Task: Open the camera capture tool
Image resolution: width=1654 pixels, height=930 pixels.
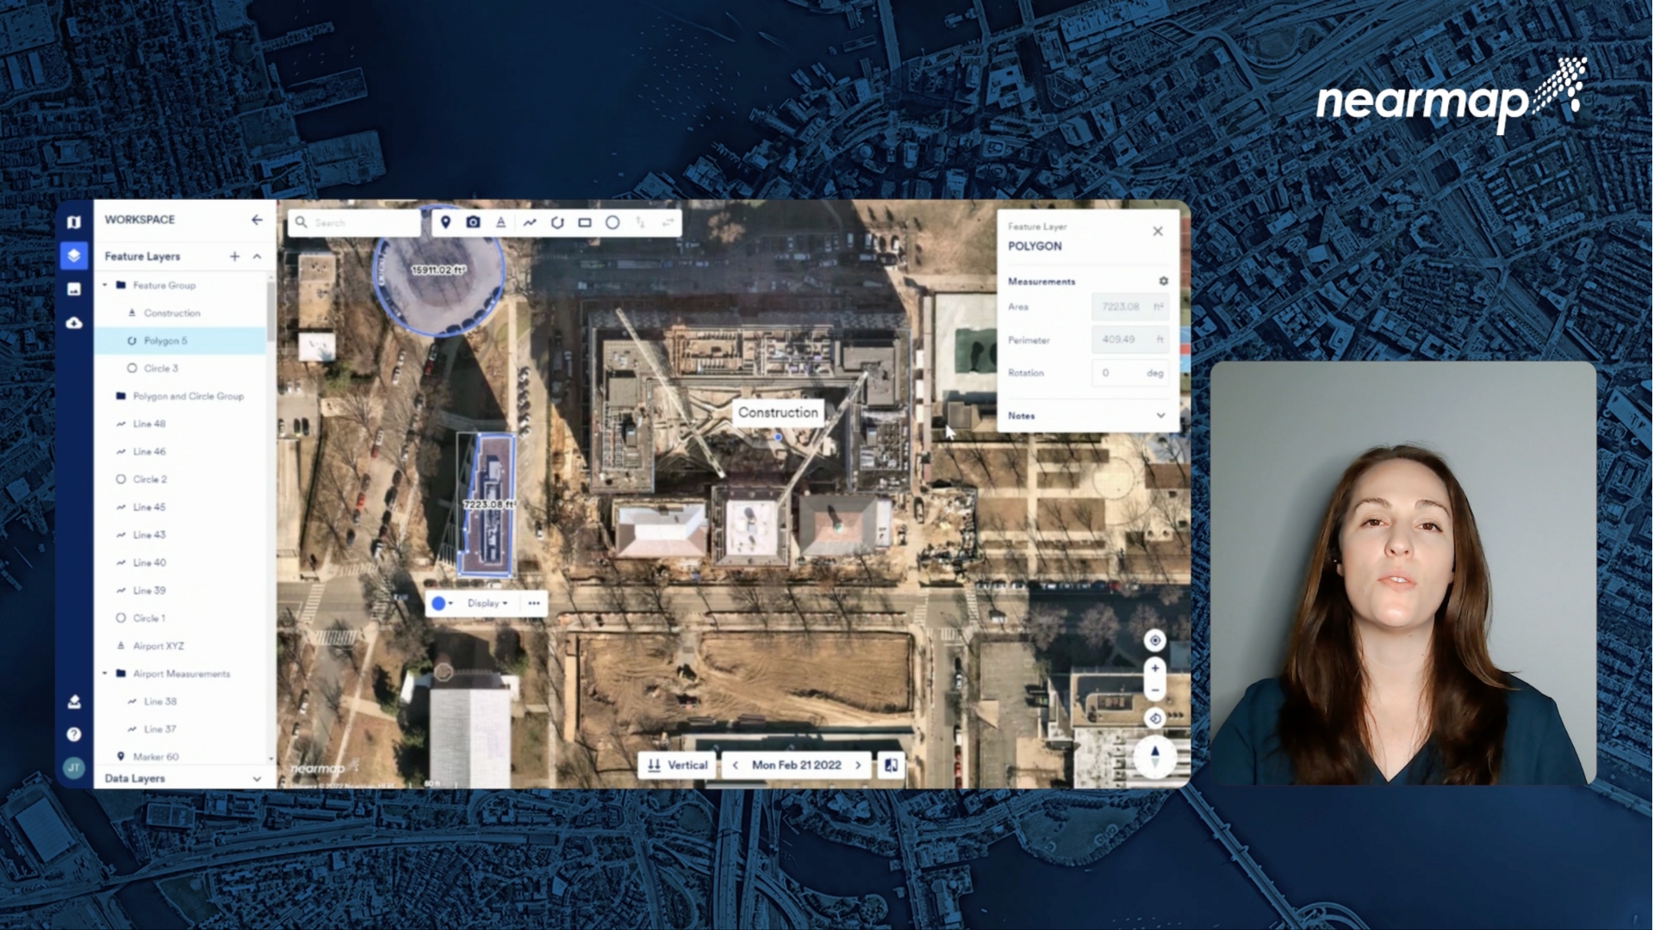Action: (x=473, y=222)
